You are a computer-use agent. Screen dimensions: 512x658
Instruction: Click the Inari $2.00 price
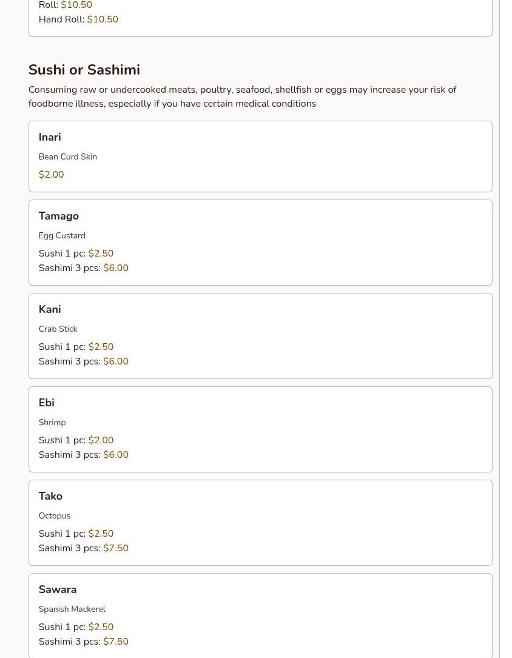click(x=51, y=175)
